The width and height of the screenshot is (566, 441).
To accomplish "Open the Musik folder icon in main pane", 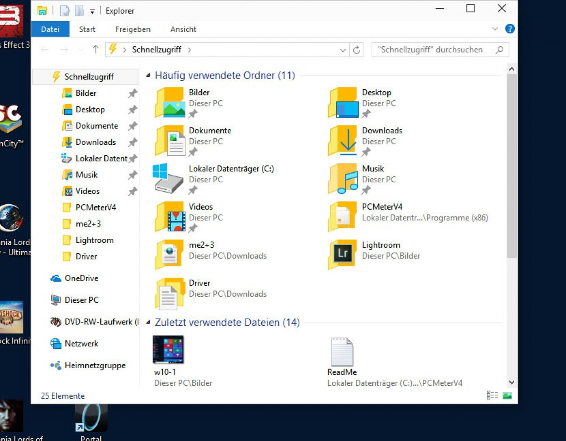I will 343,179.
